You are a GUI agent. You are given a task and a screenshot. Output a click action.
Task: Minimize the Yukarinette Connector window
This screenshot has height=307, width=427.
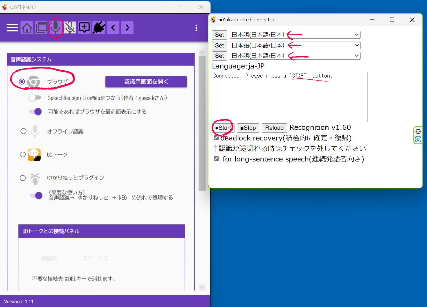click(372, 20)
